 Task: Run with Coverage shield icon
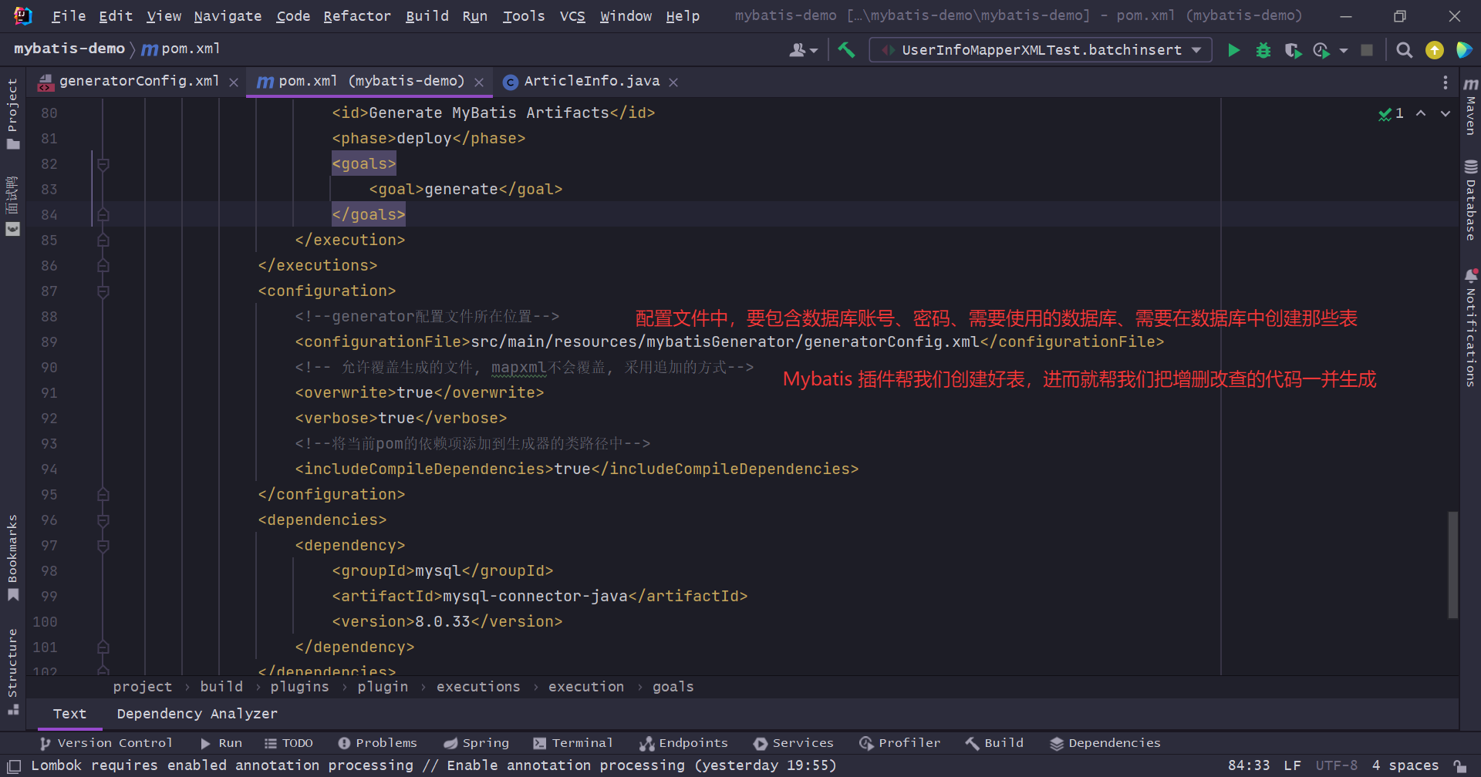1293,50
